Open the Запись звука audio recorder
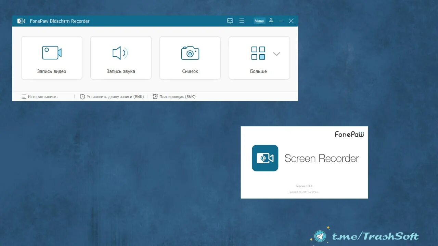438x246 pixels. [x=121, y=58]
